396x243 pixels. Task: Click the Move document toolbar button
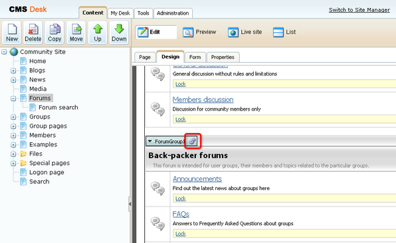click(76, 32)
